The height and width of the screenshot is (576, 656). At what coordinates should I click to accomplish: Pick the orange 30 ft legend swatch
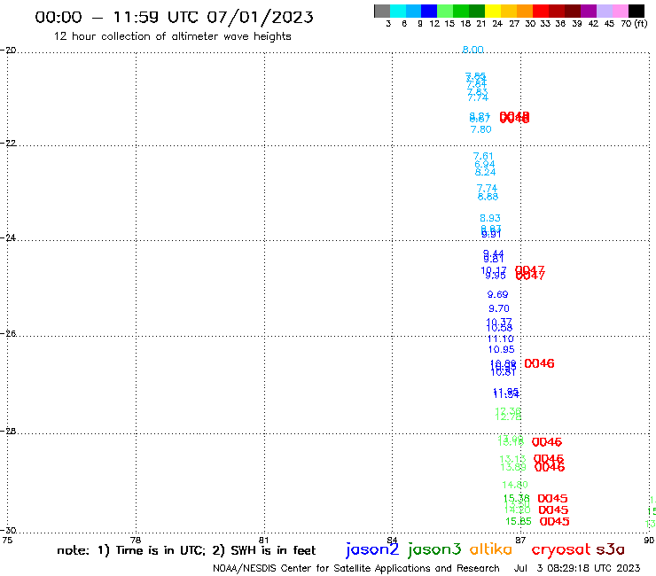coord(525,11)
